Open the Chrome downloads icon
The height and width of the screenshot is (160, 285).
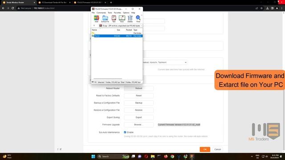(267, 8)
